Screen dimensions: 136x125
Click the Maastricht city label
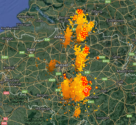(x=125, y=71)
